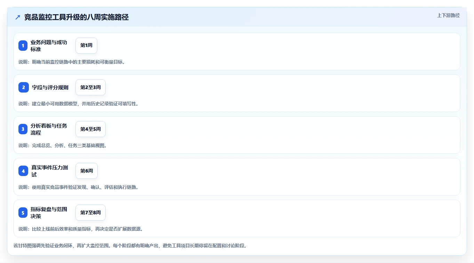Click the description 使用真实竞品事件验证
Image resolution: width=474 pixels, height=263 pixels.
pos(78,187)
